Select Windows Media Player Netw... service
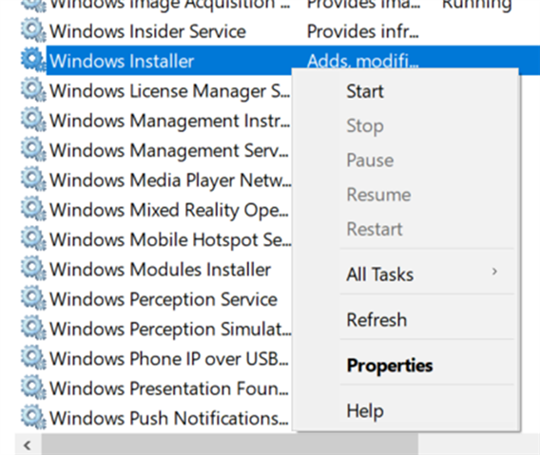 pyautogui.click(x=170, y=180)
